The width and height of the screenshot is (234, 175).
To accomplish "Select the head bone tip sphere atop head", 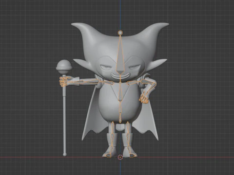I will [x=120, y=33].
